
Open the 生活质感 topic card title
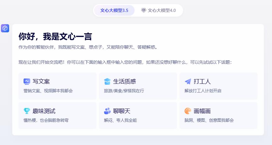click(x=124, y=82)
